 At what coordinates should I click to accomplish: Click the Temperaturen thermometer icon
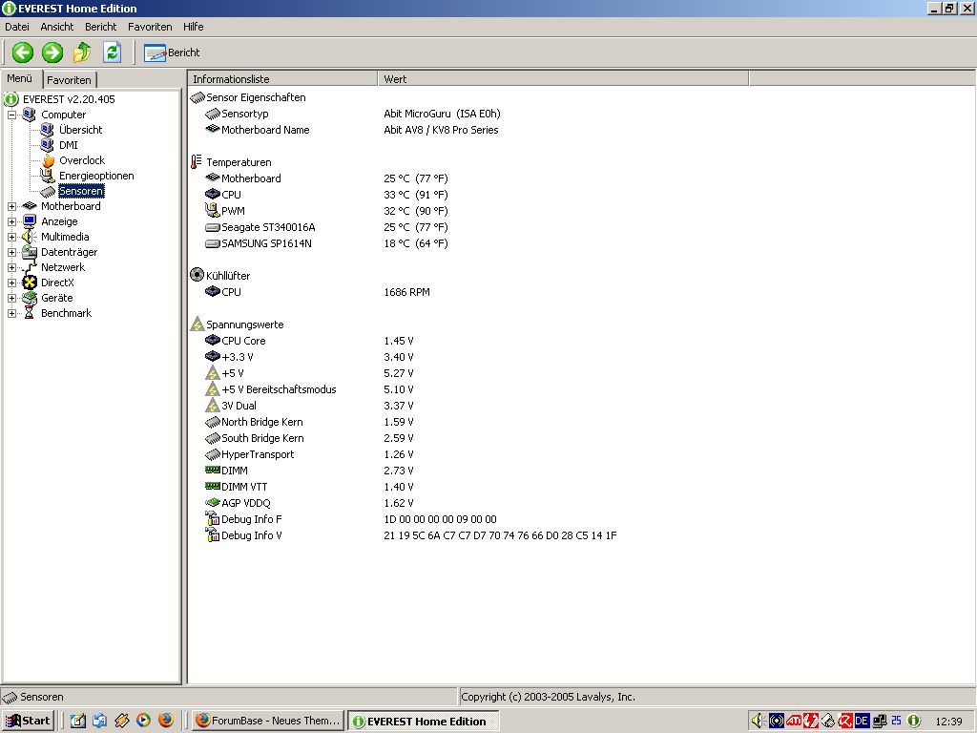pos(197,162)
